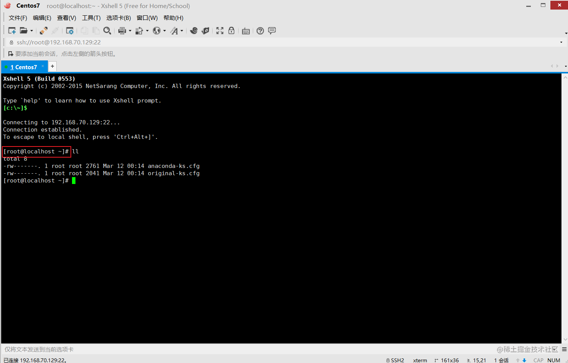Click the Encoding globe icon

157,31
